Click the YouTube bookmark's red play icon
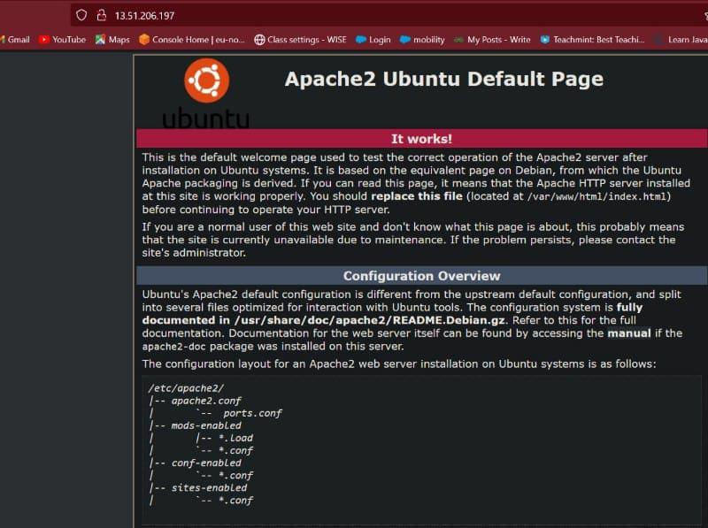Viewport: 708px width, 528px height. point(43,40)
